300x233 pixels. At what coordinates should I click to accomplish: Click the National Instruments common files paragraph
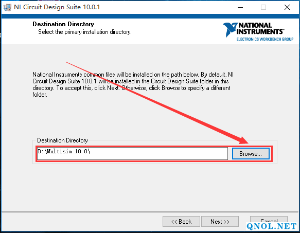point(133,84)
